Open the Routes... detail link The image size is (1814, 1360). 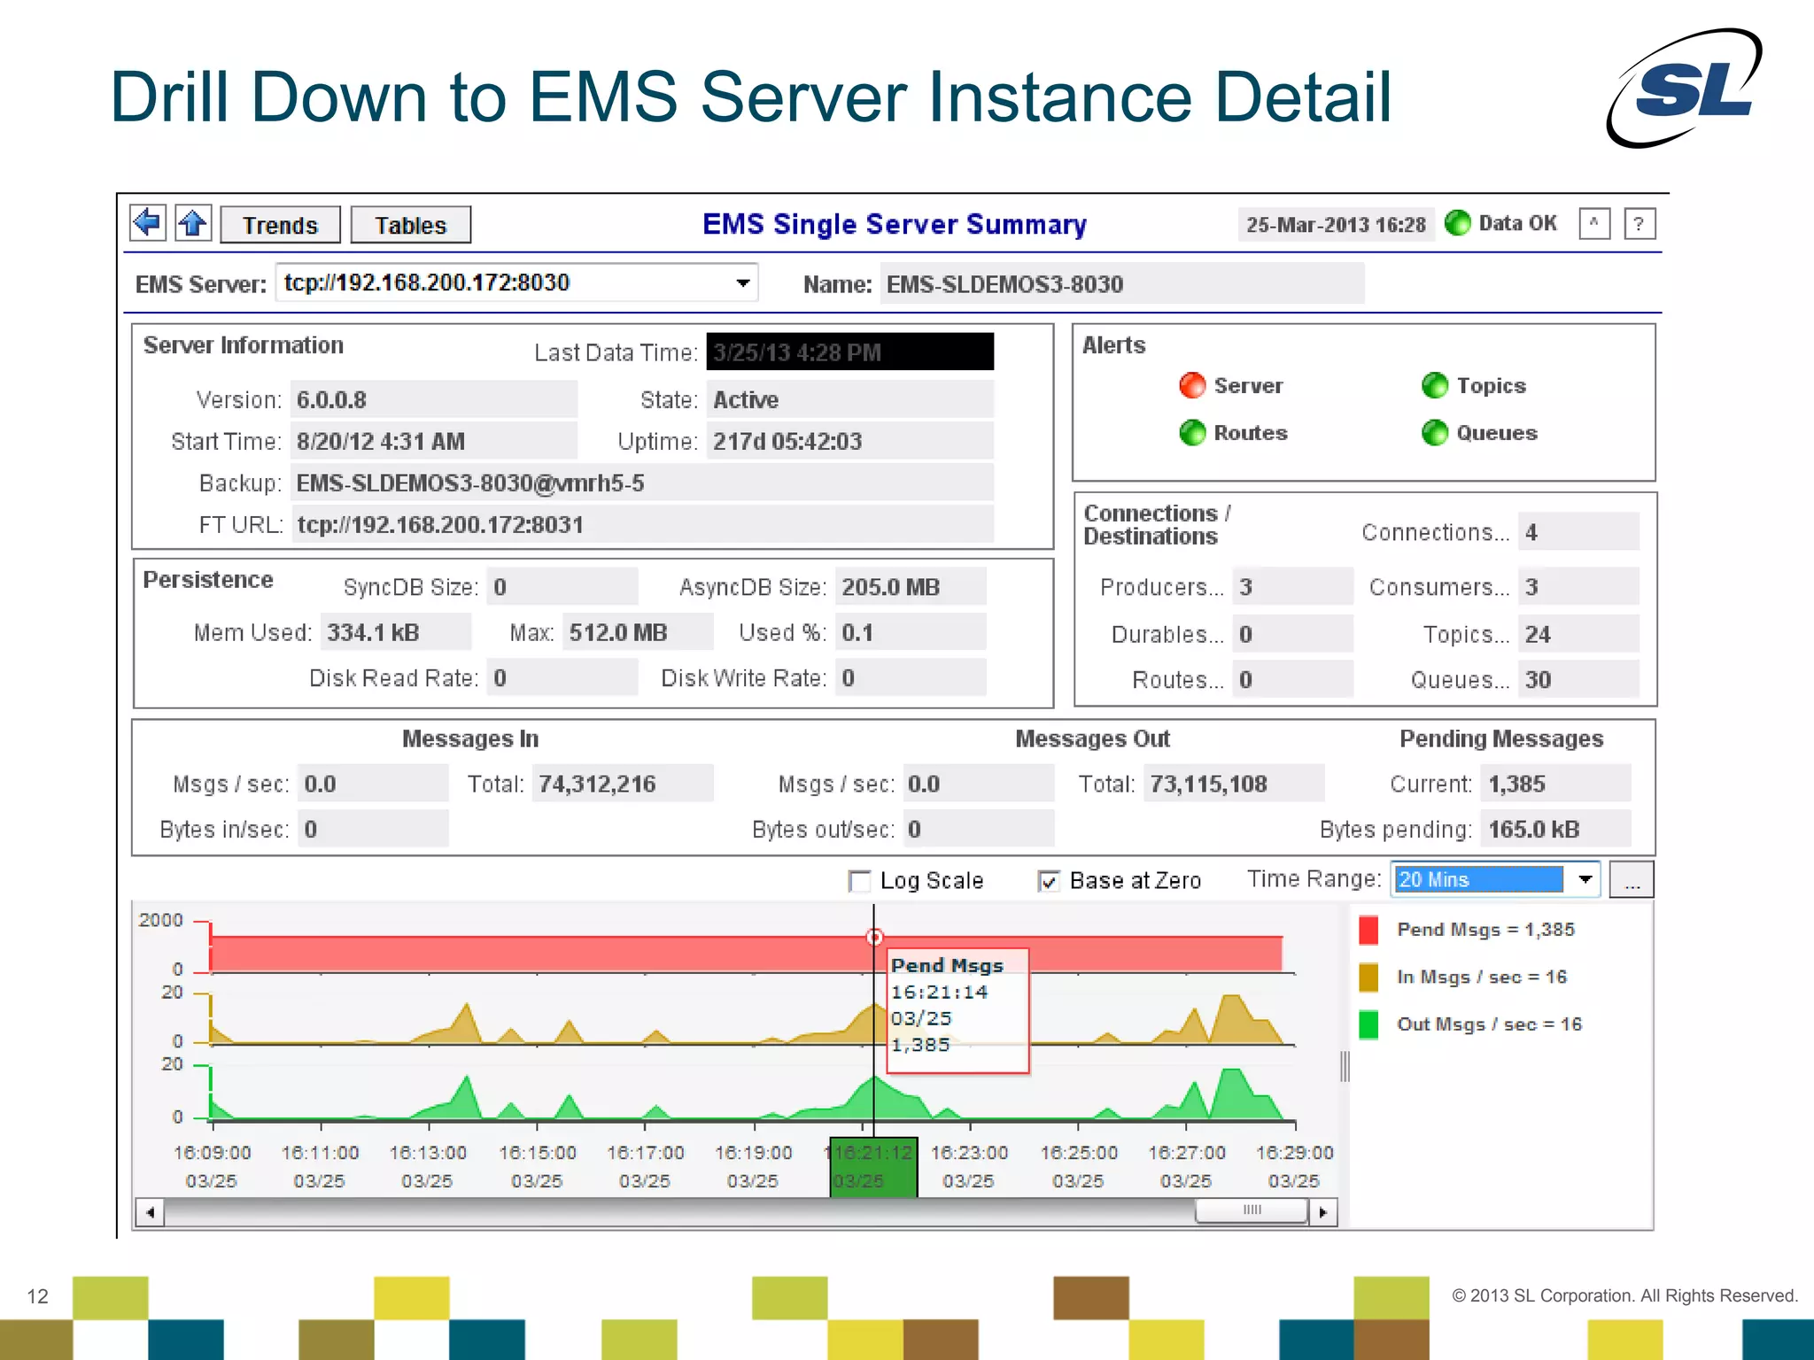(x=1178, y=679)
